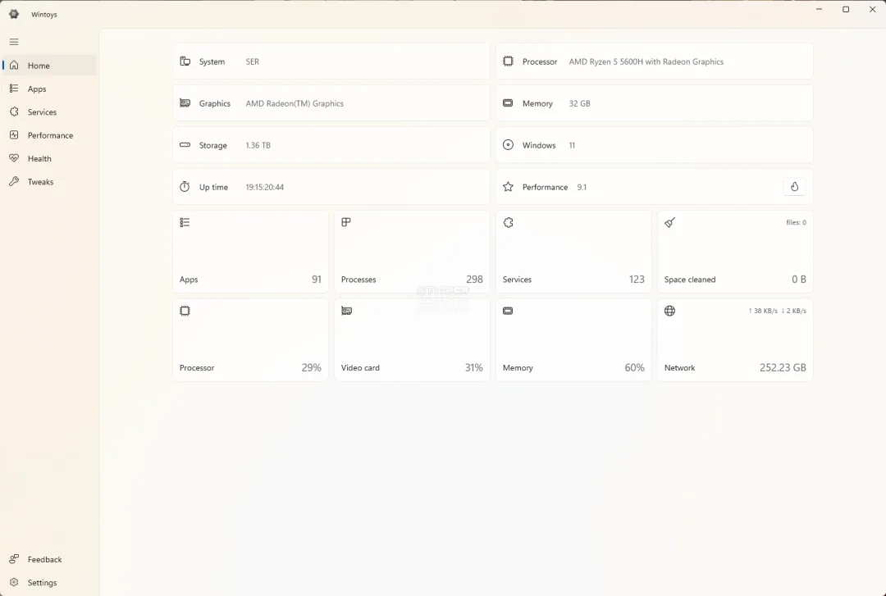Click the Space cleaned label
The image size is (886, 596).
coord(690,280)
